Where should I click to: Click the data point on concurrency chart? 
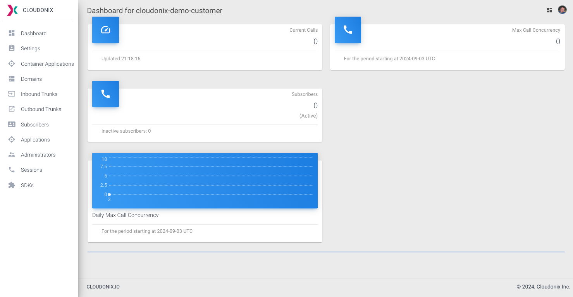pos(109,195)
